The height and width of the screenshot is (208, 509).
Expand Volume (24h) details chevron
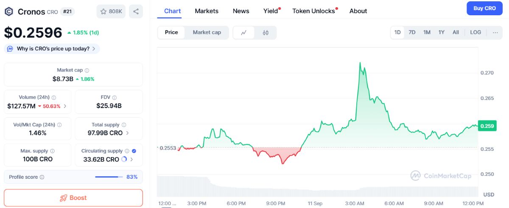[65, 106]
